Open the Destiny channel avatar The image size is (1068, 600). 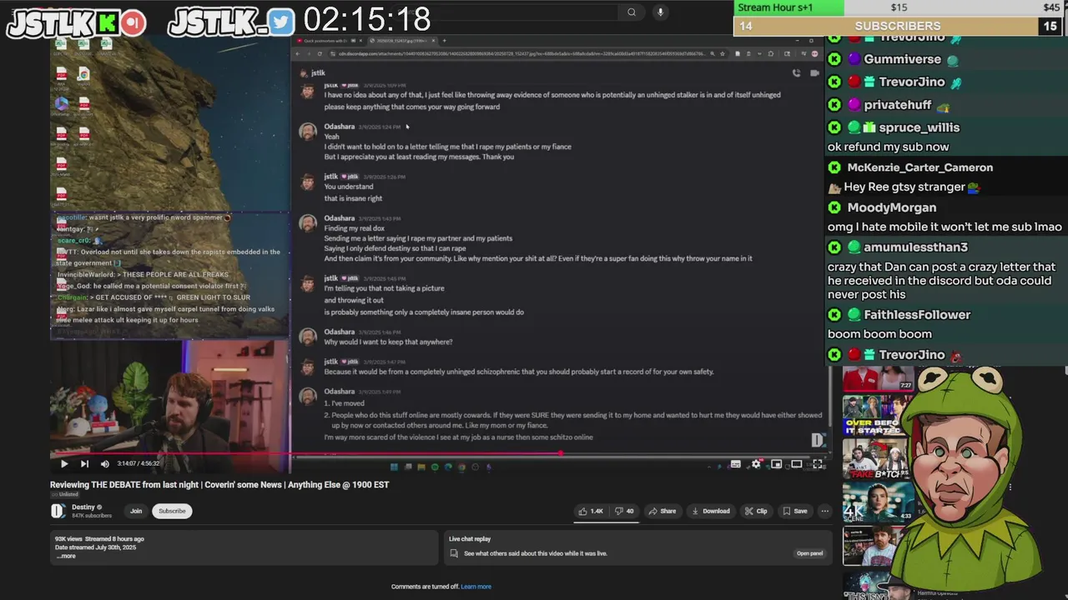coord(58,511)
